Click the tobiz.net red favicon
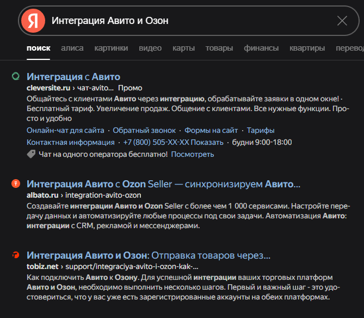 coord(16,255)
